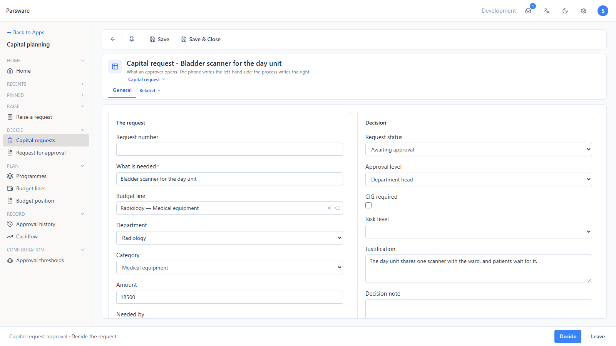The width and height of the screenshot is (616, 346).
Task: Open Approval thresholds configuration
Action: (x=46, y=260)
